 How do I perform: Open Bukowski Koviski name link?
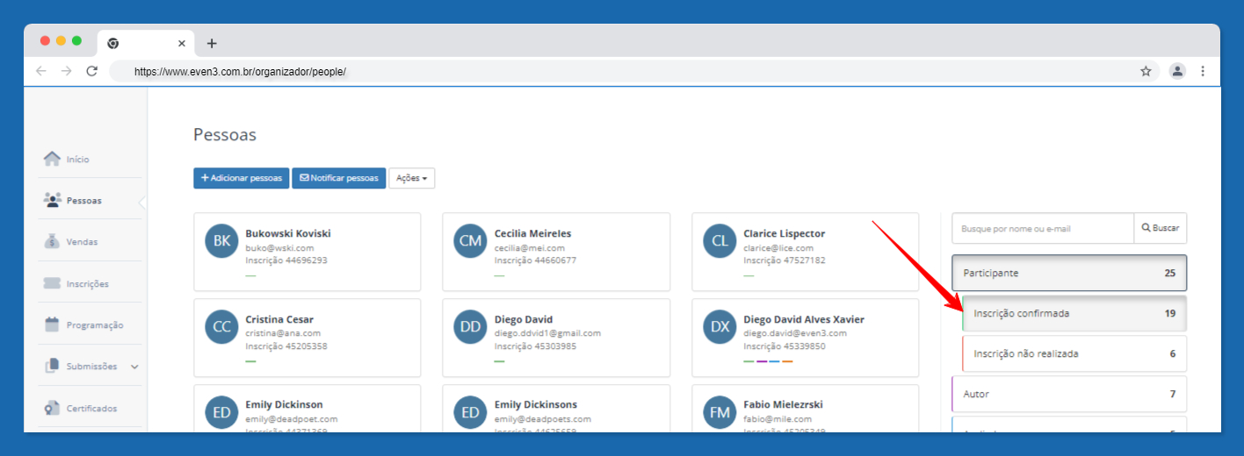[x=288, y=233]
